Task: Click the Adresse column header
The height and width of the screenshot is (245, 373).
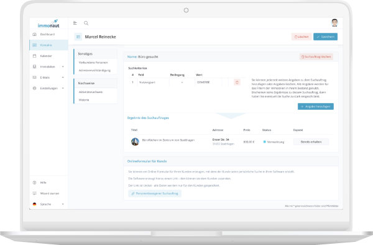Action: point(218,130)
